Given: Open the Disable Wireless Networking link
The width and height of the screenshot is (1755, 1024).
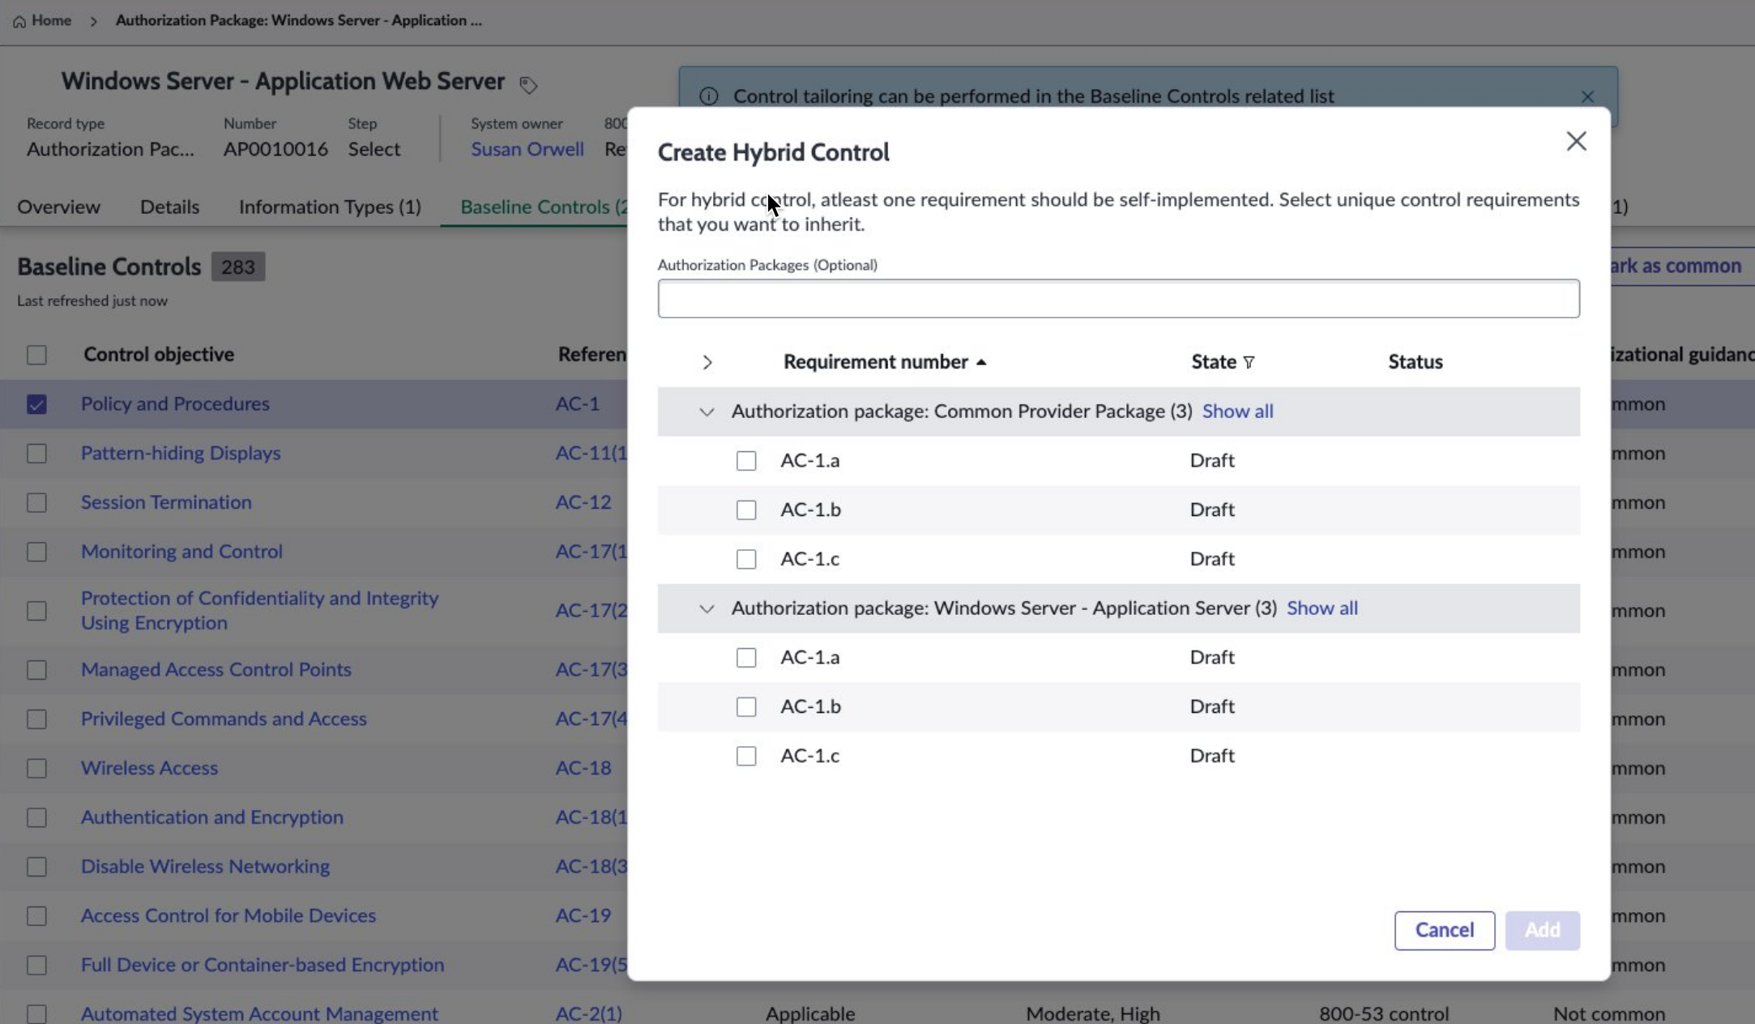Looking at the screenshot, I should pos(205,866).
